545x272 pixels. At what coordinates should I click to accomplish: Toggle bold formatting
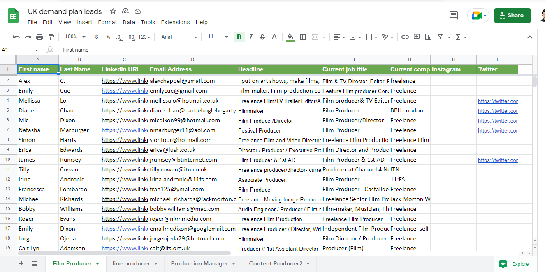point(239,37)
